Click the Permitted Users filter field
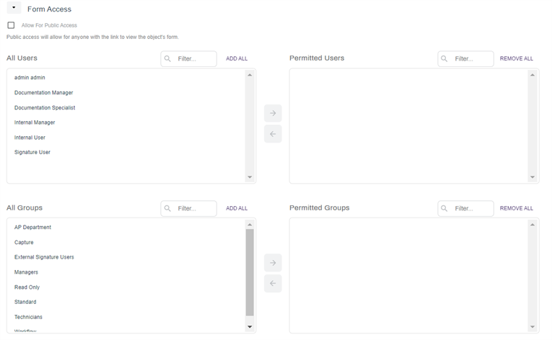 coord(465,59)
